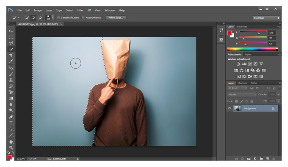Select the Eyedropper tool

pyautogui.click(x=11, y=61)
